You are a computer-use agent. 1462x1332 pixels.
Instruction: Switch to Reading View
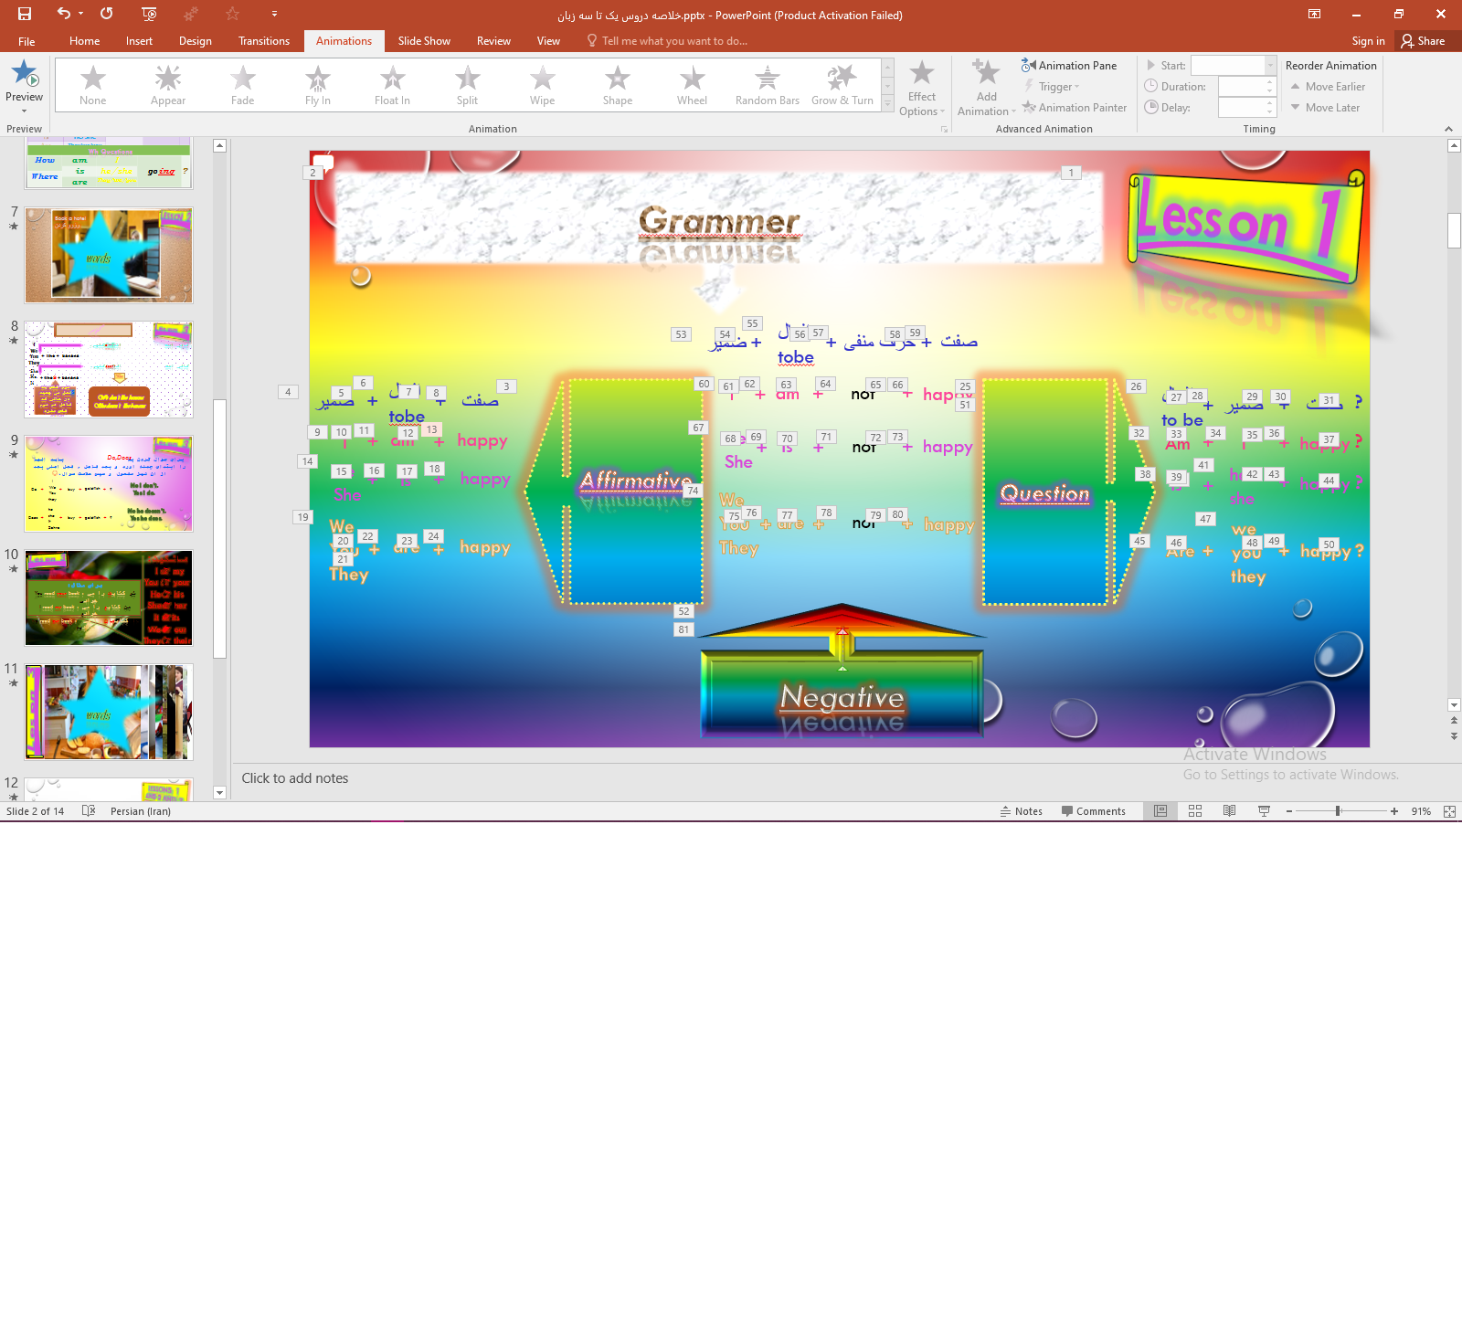1230,811
